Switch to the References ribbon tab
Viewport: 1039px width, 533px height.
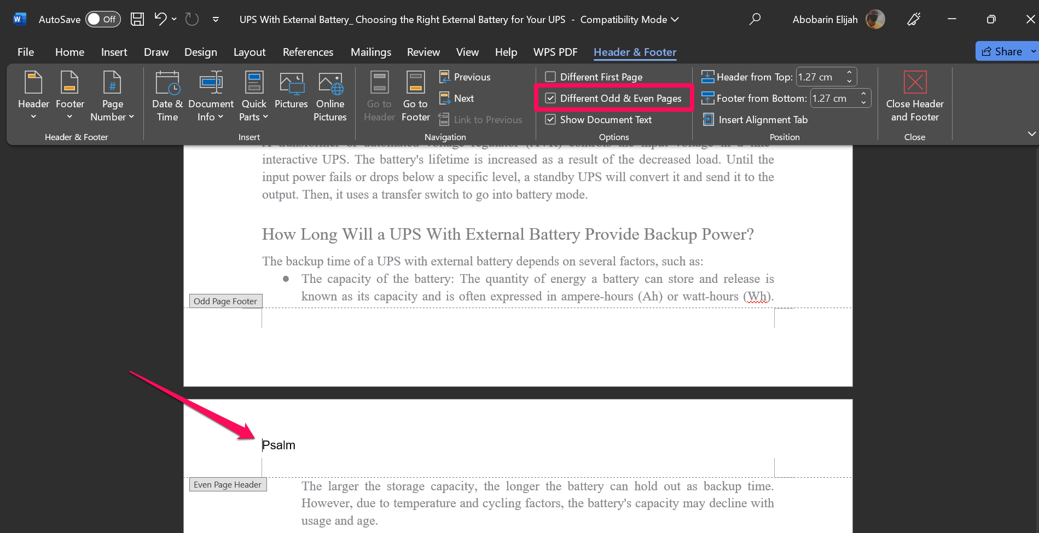[x=307, y=52]
